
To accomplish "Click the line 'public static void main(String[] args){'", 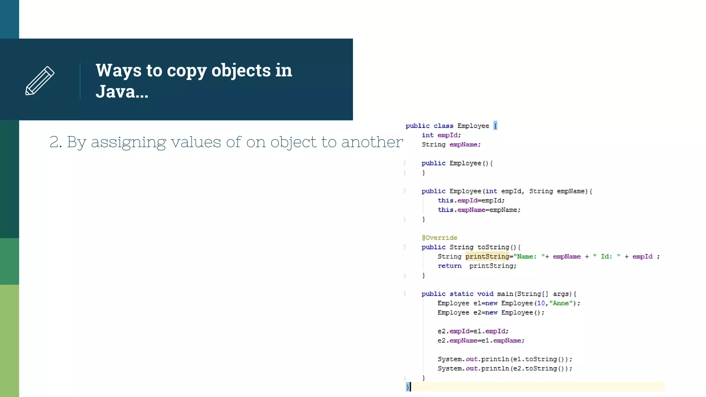I will (499, 294).
